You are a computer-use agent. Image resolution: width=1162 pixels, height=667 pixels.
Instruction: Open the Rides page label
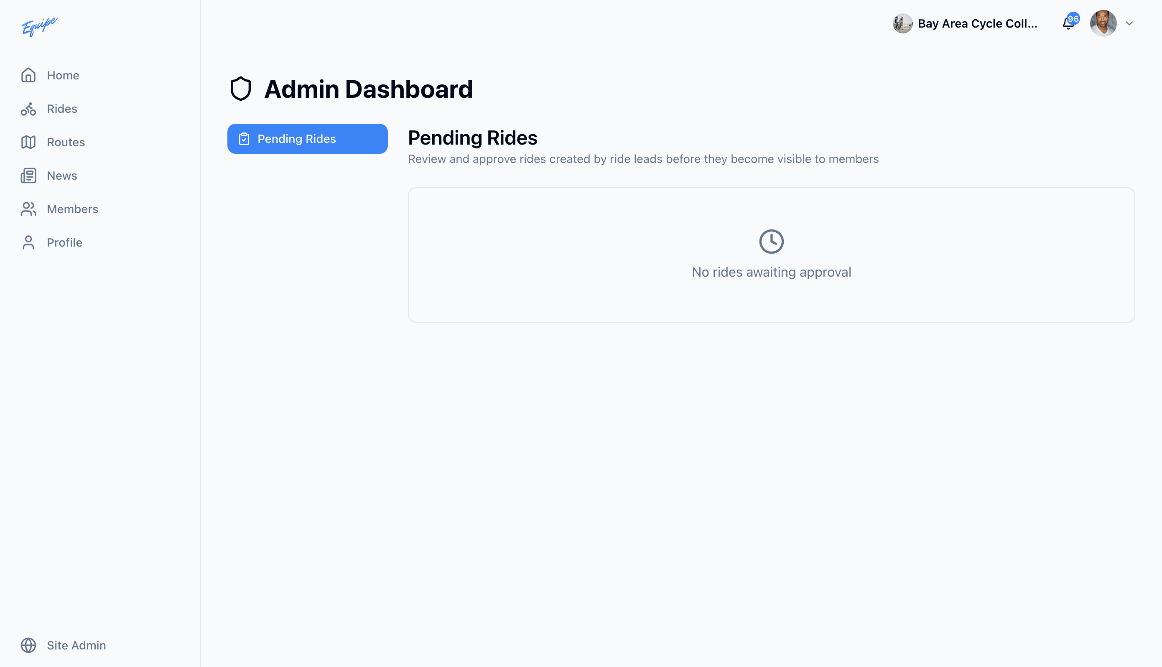[x=62, y=109]
